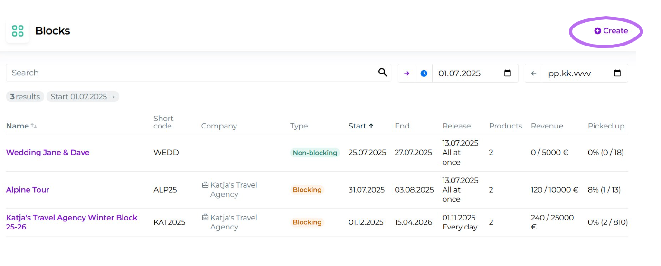661x266 pixels.
Task: Click the purple right-arrow start filter icon
Action: tap(406, 73)
